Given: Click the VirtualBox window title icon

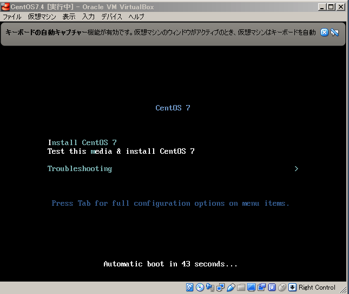Looking at the screenshot, I should pyautogui.click(x=5, y=7).
